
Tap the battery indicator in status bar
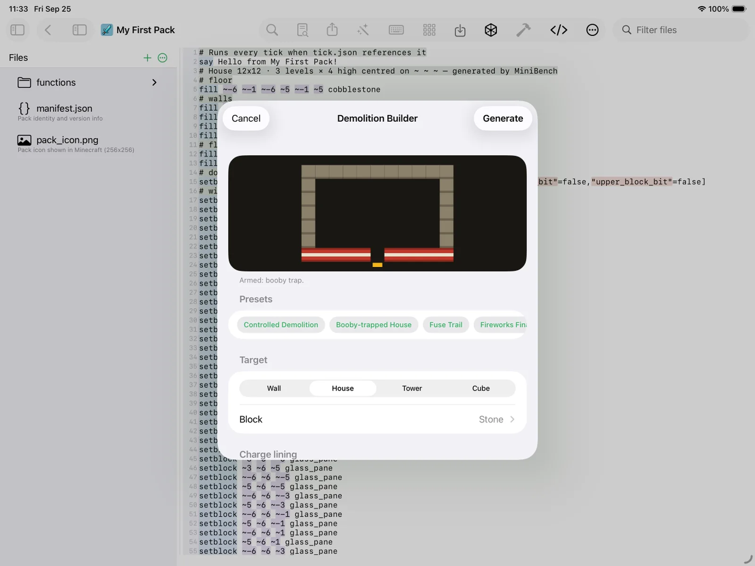[x=739, y=9]
